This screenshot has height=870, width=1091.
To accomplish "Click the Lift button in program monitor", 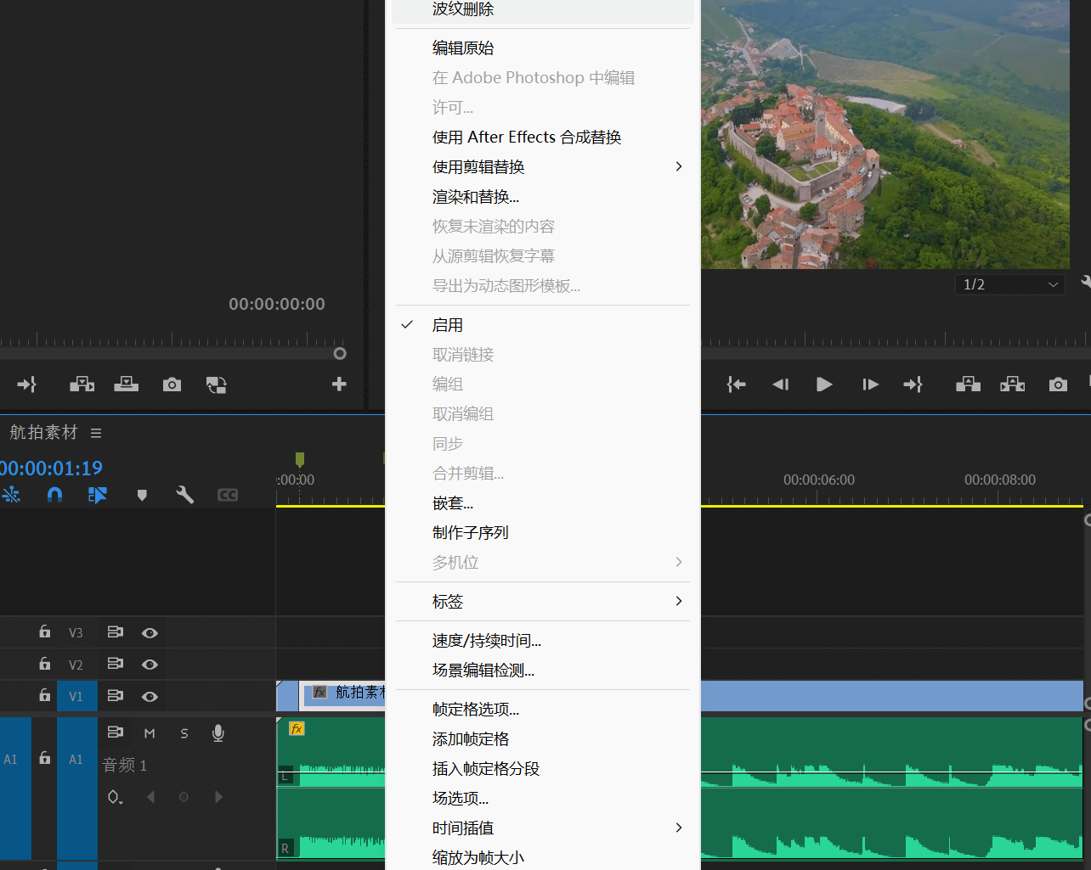I will click(968, 384).
